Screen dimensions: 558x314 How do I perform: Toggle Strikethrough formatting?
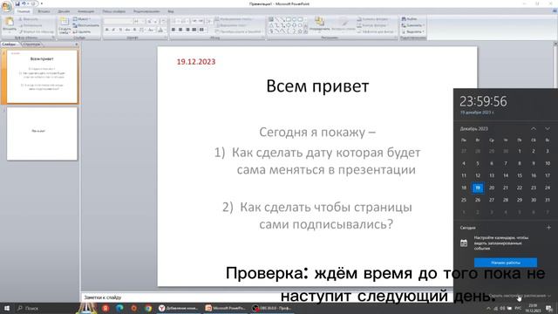pyautogui.click(x=127, y=30)
